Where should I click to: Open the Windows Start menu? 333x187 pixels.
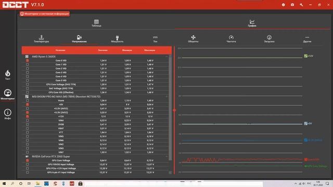4,183
